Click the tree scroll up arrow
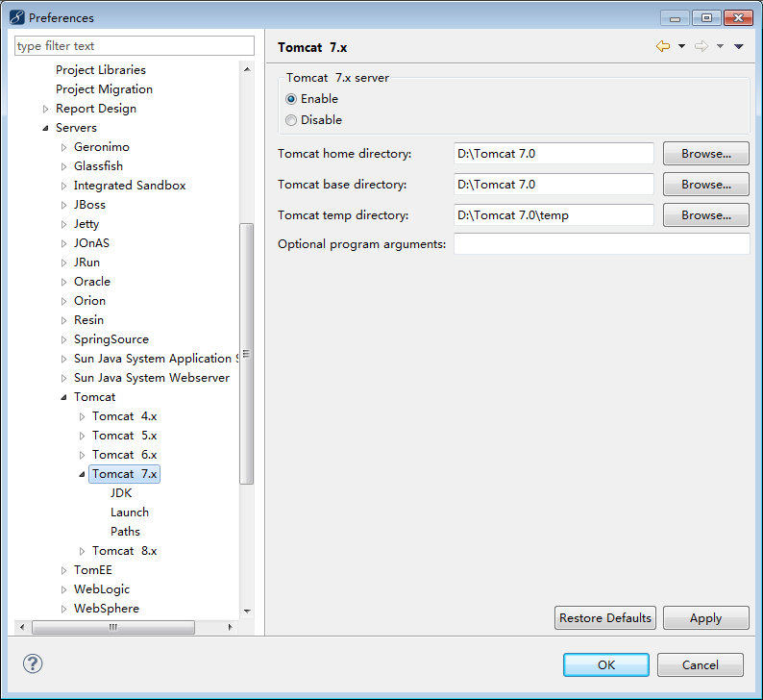This screenshot has width=763, height=700. pyautogui.click(x=247, y=69)
